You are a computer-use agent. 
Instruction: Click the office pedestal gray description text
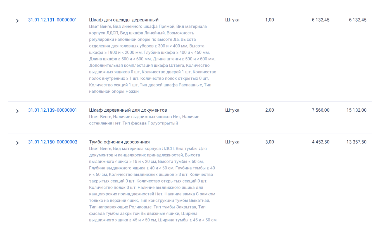pos(153,184)
